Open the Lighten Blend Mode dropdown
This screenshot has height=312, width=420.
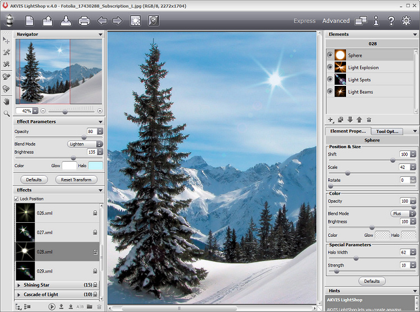coord(85,144)
